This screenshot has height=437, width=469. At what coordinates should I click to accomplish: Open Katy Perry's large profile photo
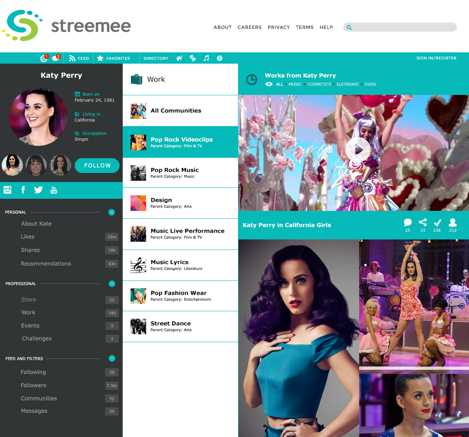click(38, 117)
